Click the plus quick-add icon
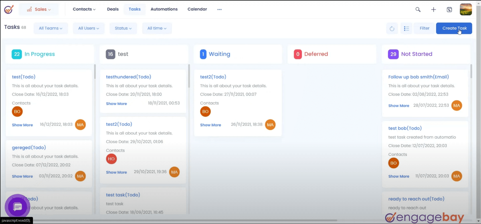The width and height of the screenshot is (481, 224). pyautogui.click(x=433, y=9)
